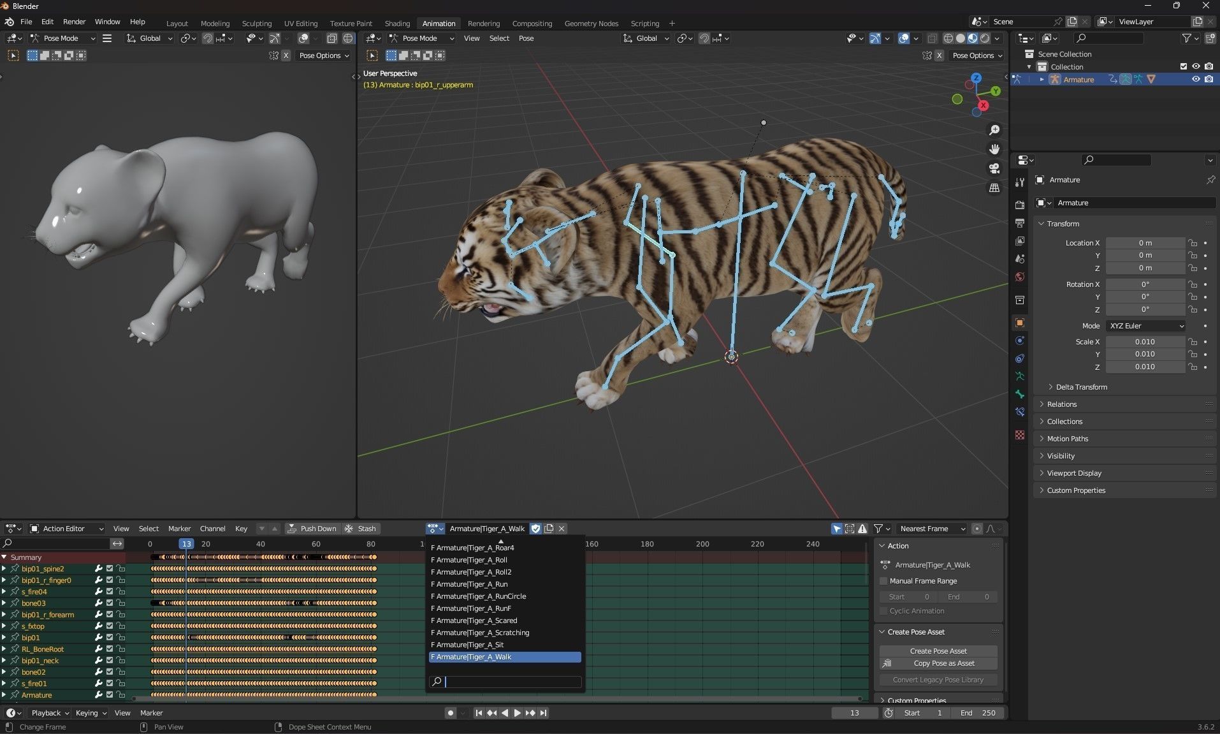Open the Render menu
This screenshot has height=734, width=1220.
[74, 22]
